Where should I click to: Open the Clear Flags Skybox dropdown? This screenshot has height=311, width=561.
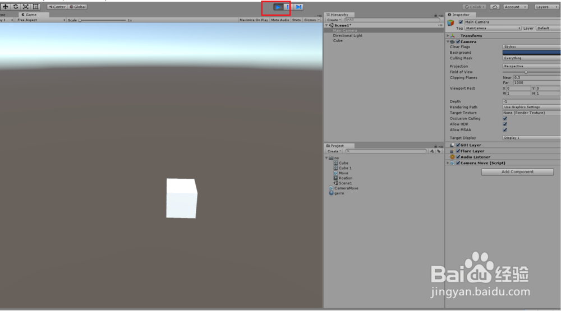pyautogui.click(x=531, y=47)
